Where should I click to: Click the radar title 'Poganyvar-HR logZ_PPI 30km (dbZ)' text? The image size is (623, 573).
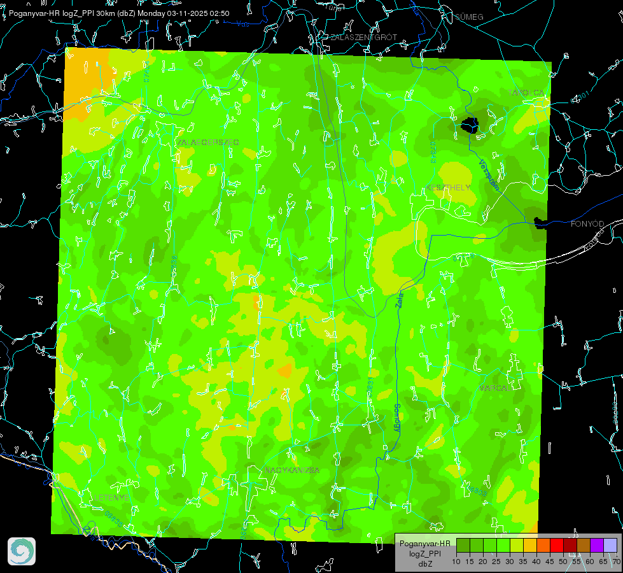(x=72, y=13)
